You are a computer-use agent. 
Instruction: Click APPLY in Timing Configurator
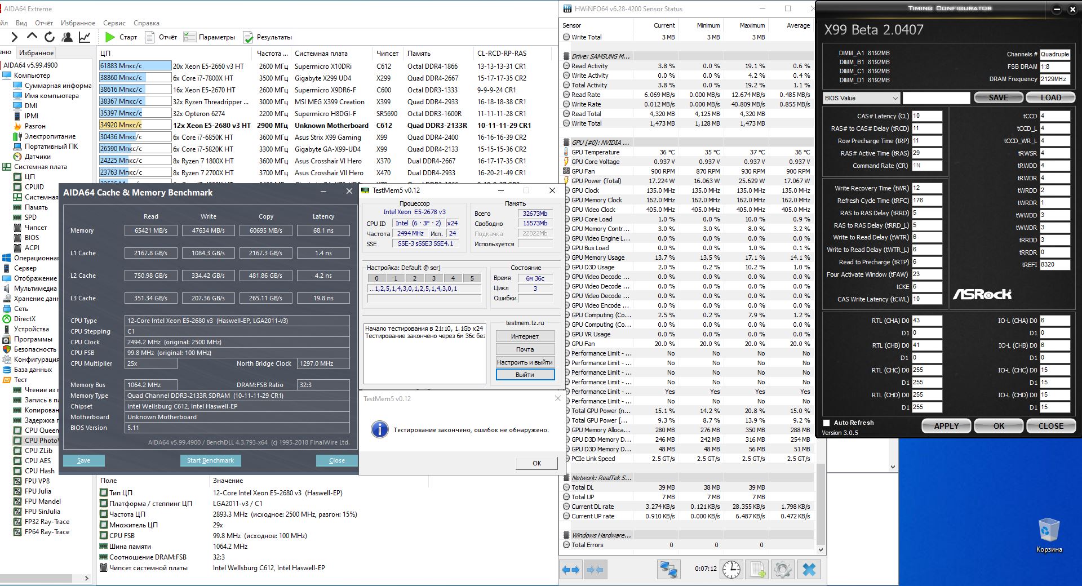tap(946, 426)
